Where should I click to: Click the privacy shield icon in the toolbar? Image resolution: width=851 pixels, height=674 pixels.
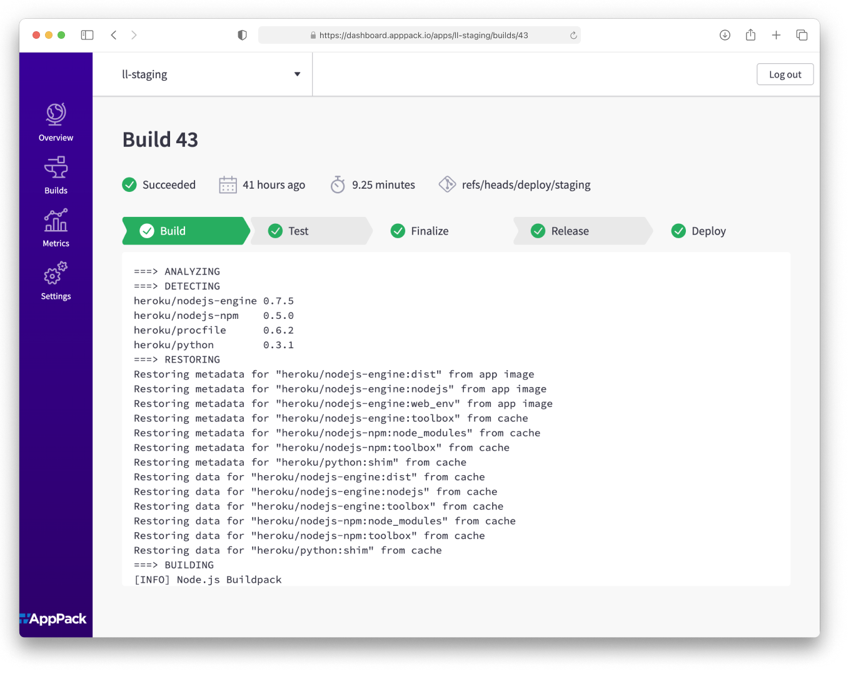[x=241, y=35]
